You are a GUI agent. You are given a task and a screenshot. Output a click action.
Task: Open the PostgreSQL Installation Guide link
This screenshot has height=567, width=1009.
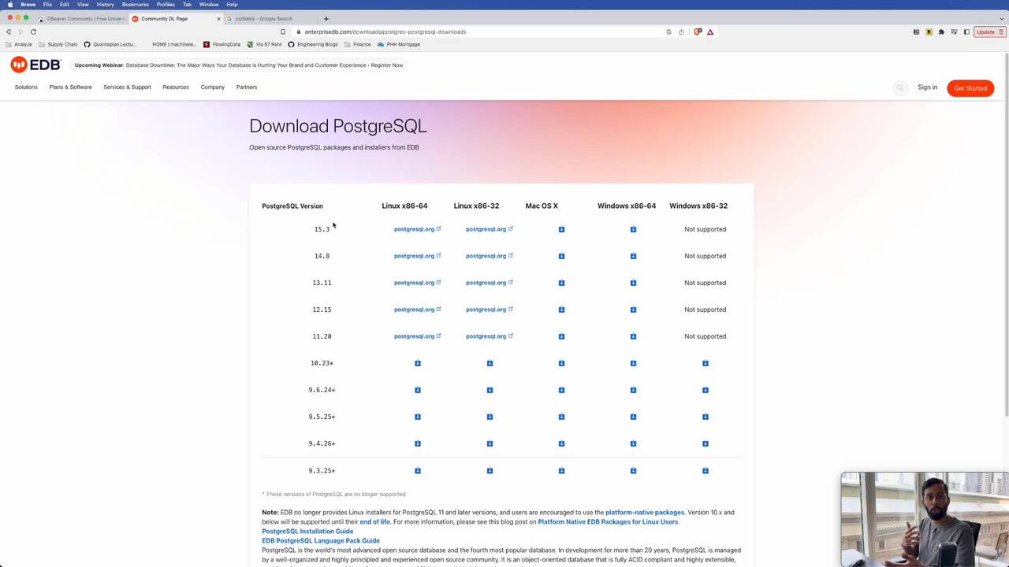point(307,532)
